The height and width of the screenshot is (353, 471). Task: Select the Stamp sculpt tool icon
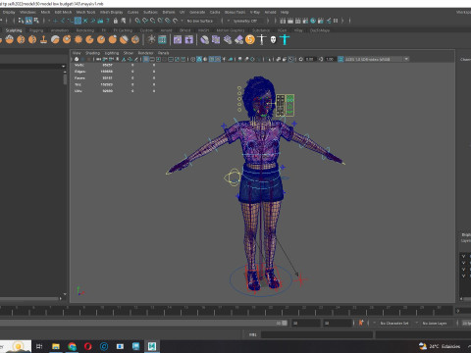tap(44, 40)
